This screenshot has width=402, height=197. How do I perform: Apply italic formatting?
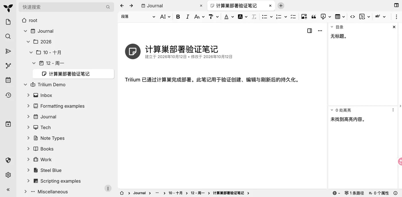pyautogui.click(x=188, y=17)
